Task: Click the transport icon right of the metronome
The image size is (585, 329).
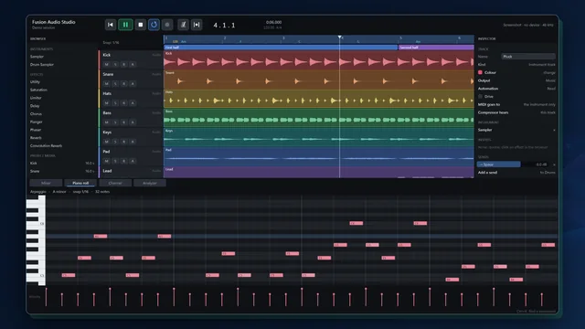Action: pos(197,25)
